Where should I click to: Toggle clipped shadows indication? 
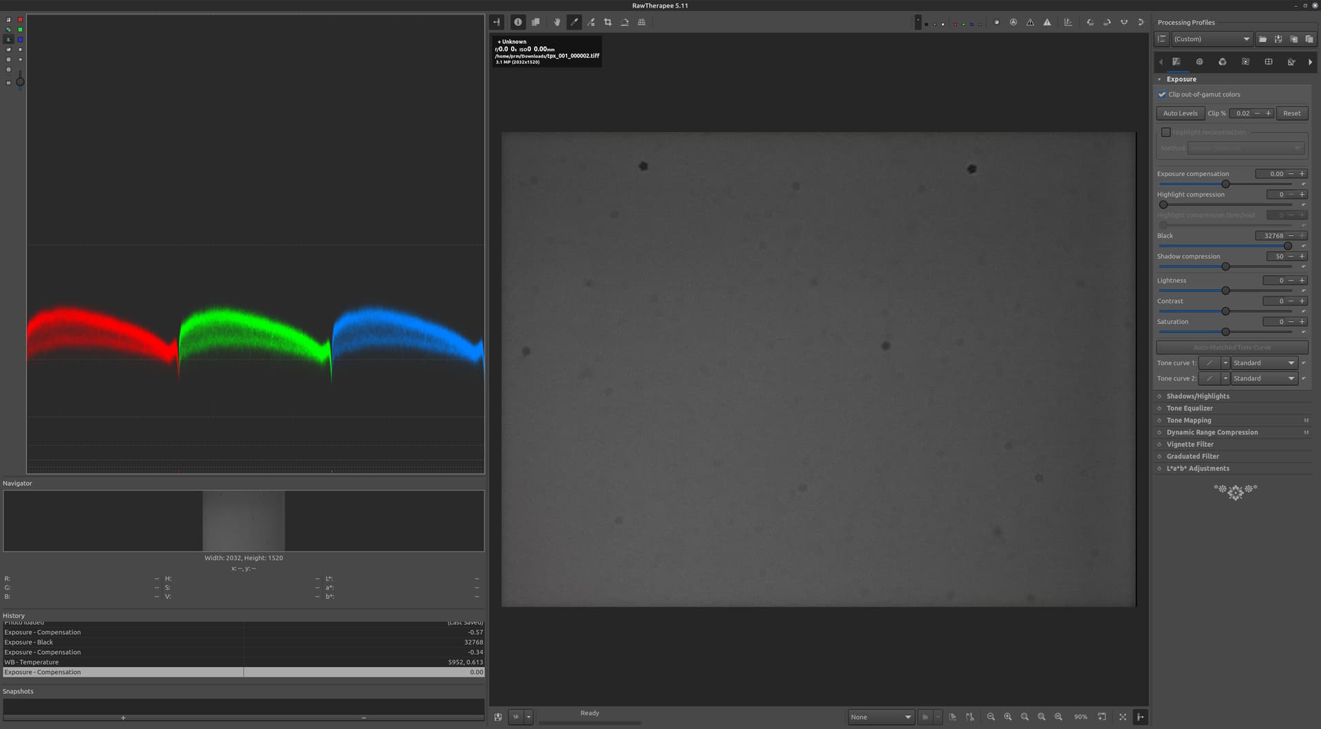[1030, 22]
